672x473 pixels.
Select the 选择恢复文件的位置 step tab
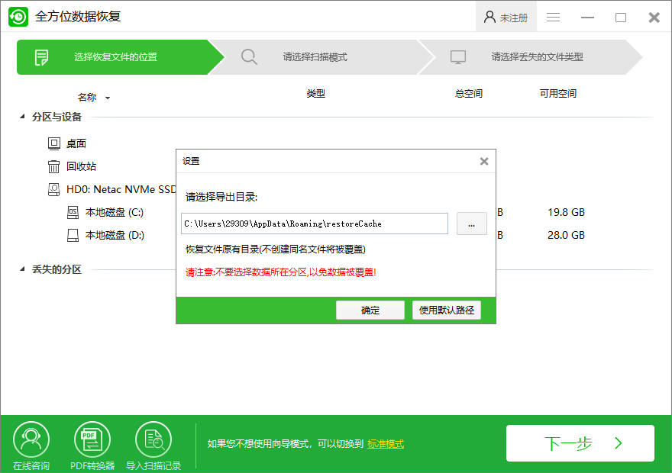120,57
